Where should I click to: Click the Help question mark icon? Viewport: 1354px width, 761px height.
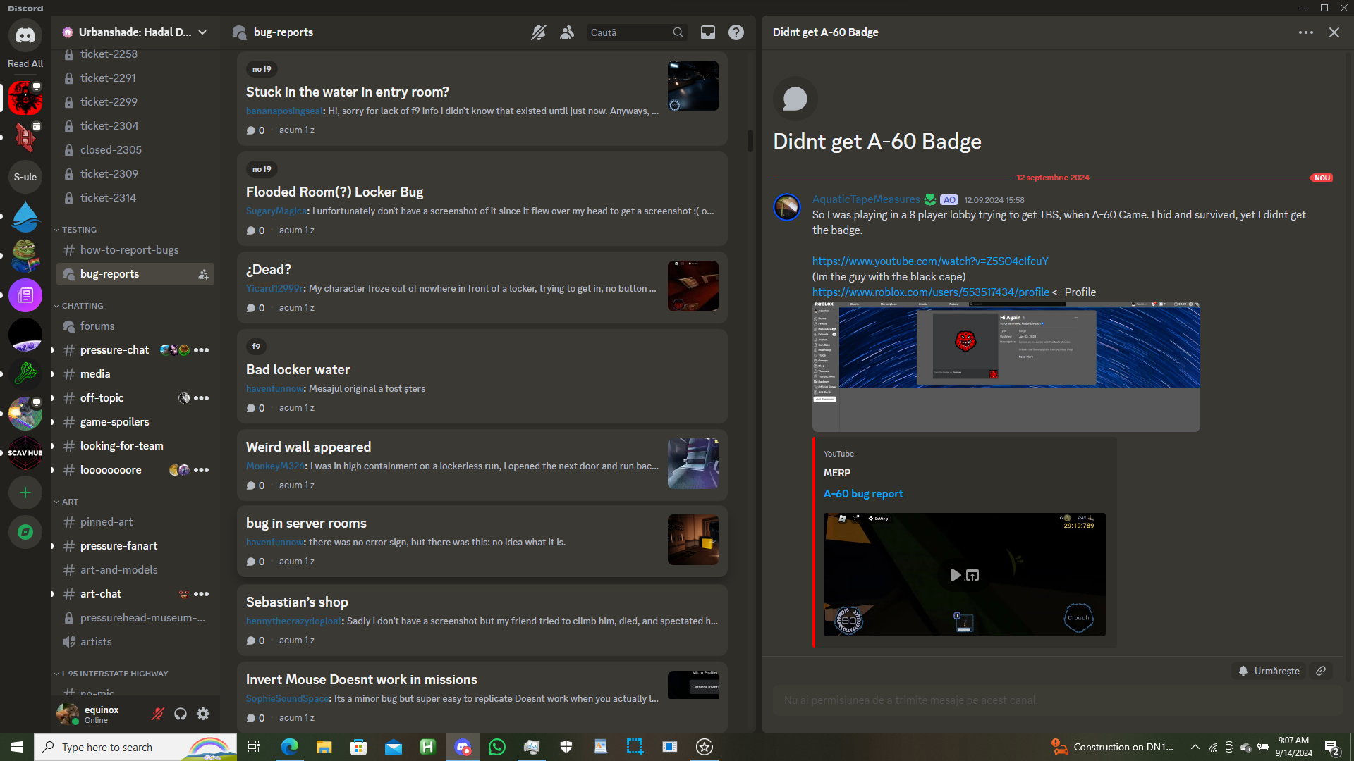coord(736,32)
